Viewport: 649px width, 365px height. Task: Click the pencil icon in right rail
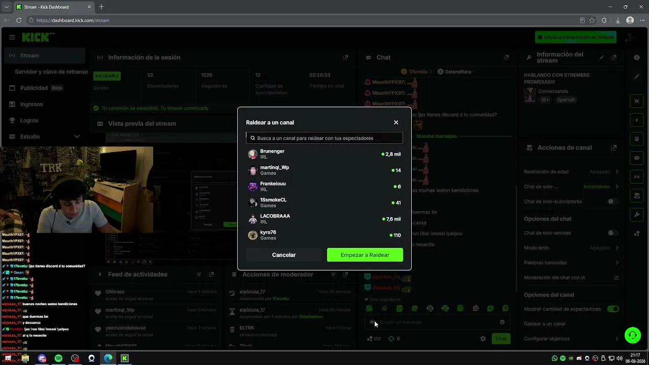pos(637,77)
